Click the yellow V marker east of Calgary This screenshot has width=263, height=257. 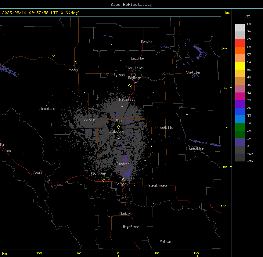tap(131, 178)
